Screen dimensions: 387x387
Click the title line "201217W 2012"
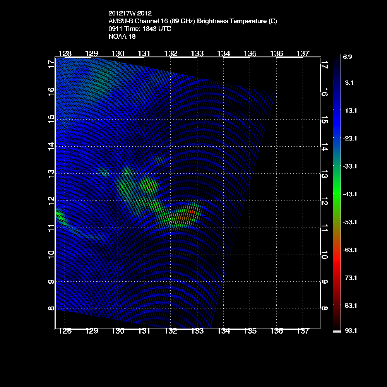tap(130, 13)
